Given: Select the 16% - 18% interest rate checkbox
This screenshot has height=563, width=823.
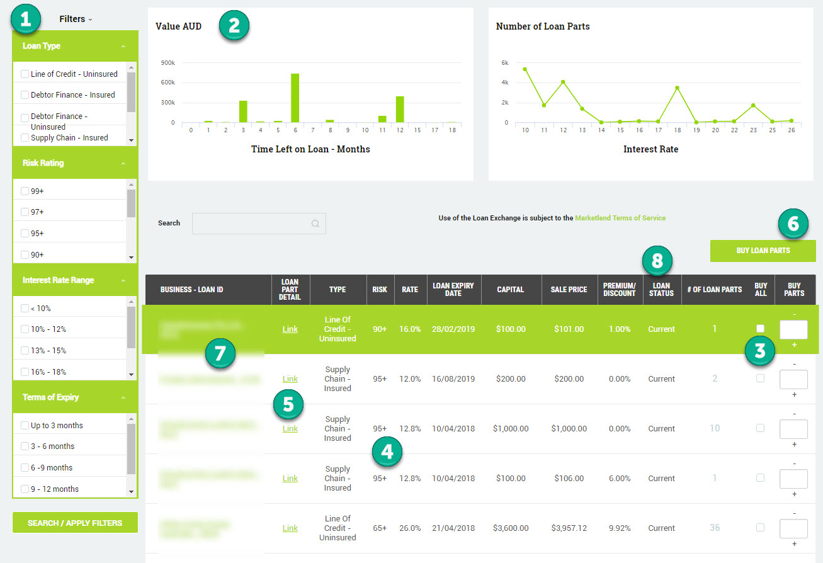Looking at the screenshot, I should (x=25, y=372).
